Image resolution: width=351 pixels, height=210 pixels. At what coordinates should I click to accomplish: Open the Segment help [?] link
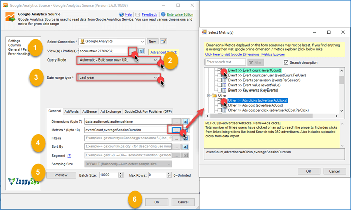point(69,156)
